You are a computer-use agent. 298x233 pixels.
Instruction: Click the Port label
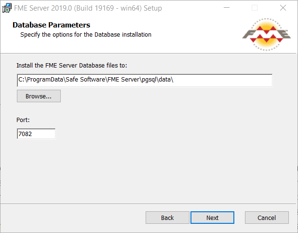point(23,120)
